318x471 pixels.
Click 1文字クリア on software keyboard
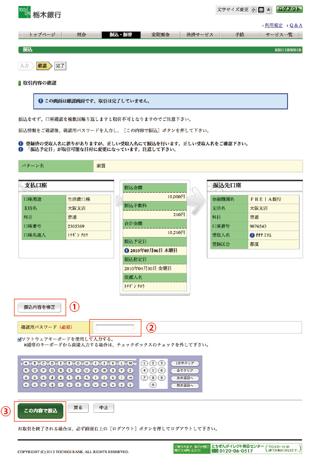point(185,363)
